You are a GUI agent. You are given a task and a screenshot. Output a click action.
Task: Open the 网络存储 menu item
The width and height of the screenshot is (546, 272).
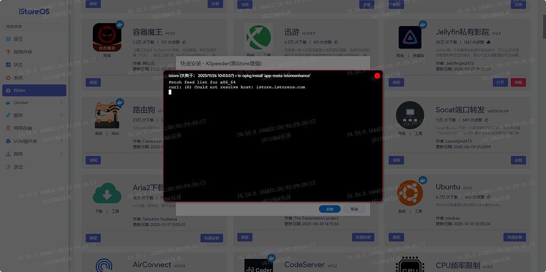click(34, 128)
